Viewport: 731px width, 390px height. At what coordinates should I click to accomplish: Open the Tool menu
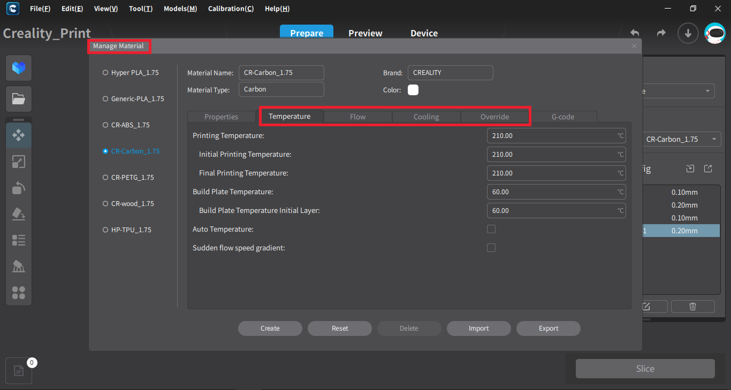pyautogui.click(x=141, y=9)
